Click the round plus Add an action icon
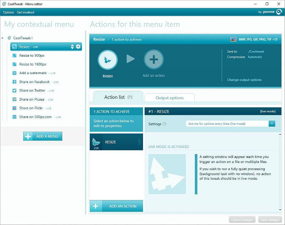Image resolution: width=285 pixels, height=225 pixels. click(x=154, y=59)
